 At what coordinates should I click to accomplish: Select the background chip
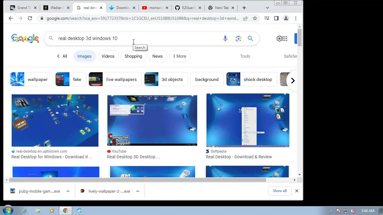tap(207, 79)
